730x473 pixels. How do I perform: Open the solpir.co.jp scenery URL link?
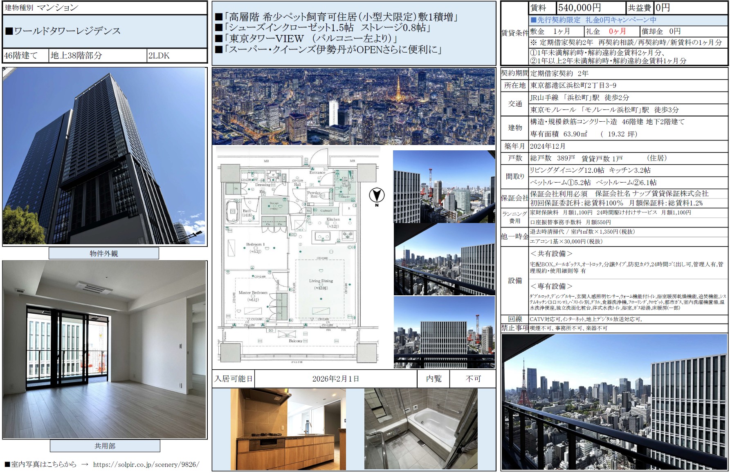[146, 464]
